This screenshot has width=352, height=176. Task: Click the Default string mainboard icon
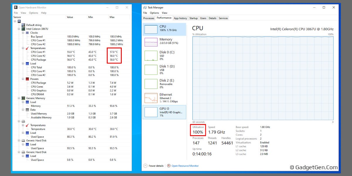pos(23,25)
